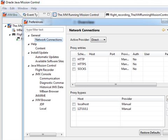Collapse the JVM Browser preferences node
The width and height of the screenshot is (168, 140).
click(x=33, y=100)
